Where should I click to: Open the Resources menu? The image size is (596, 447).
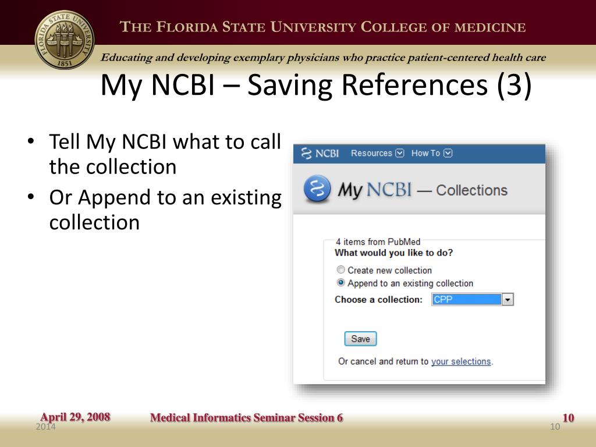[x=371, y=153]
